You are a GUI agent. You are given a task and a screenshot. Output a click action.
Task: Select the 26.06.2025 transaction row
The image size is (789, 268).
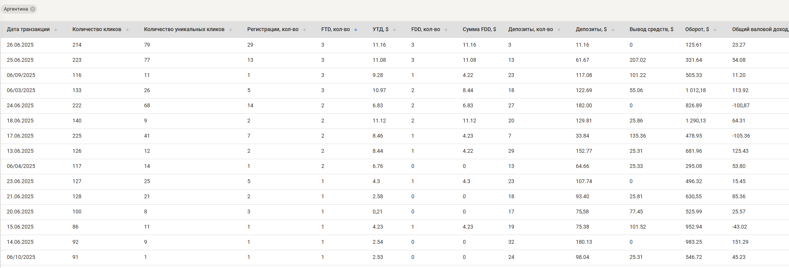click(394, 45)
